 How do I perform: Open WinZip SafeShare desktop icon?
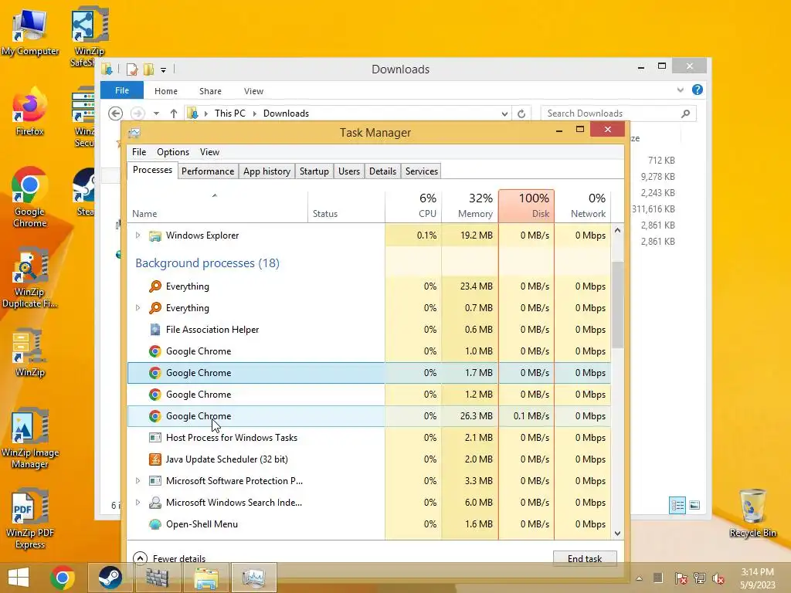click(x=90, y=36)
